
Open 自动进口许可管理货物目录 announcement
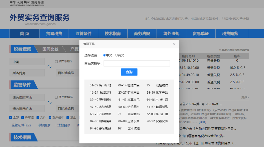208,129
